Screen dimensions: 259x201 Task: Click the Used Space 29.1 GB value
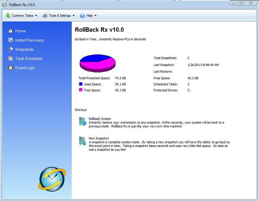click(x=120, y=84)
